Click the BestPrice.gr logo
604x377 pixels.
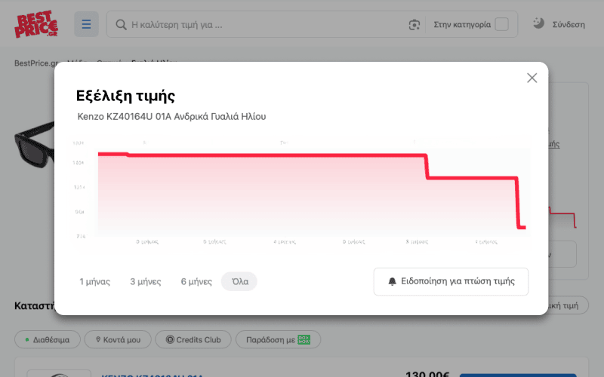coord(36,24)
